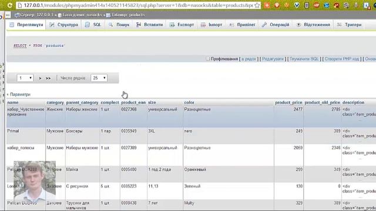
Task: Reload the page with the browser refresh button
Action: (9, 5)
